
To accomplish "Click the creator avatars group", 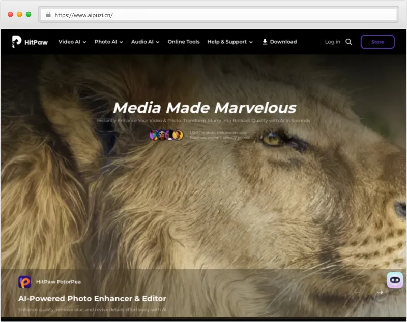I will pyautogui.click(x=166, y=135).
